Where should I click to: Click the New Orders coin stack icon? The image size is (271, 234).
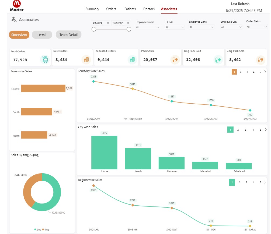pyautogui.click(x=86, y=59)
